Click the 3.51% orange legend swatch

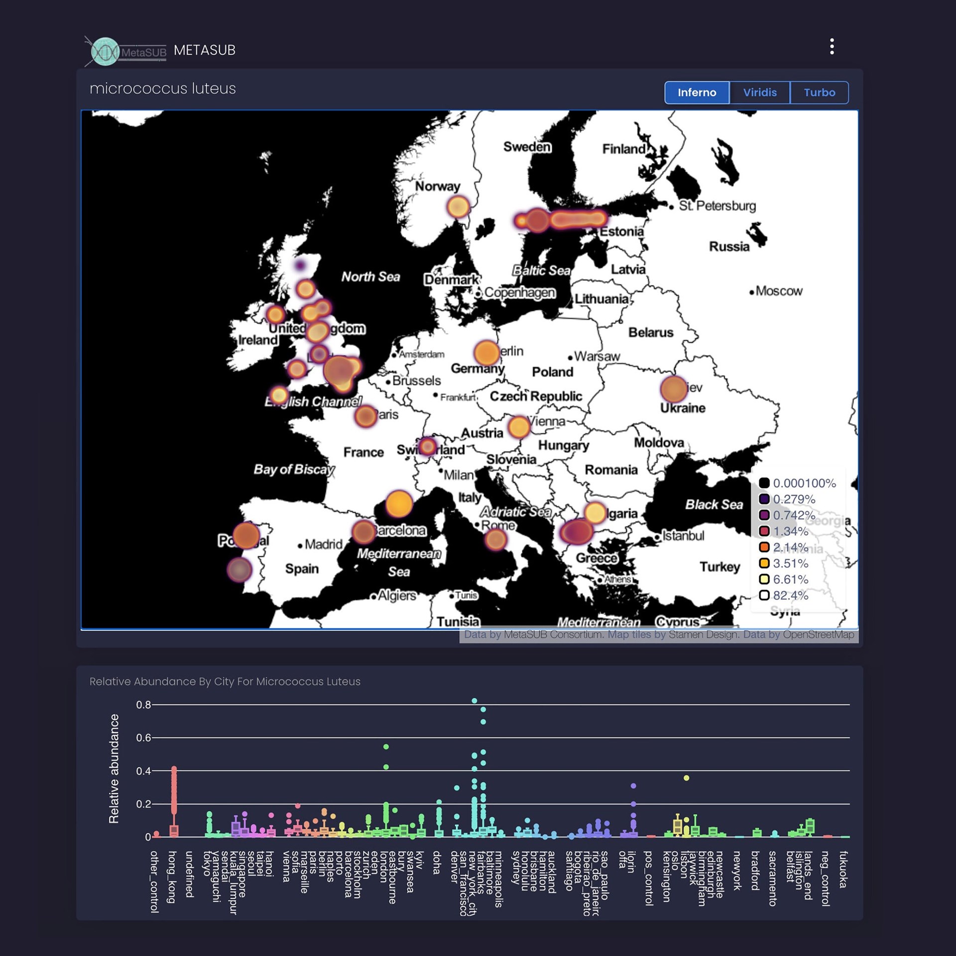point(764,564)
